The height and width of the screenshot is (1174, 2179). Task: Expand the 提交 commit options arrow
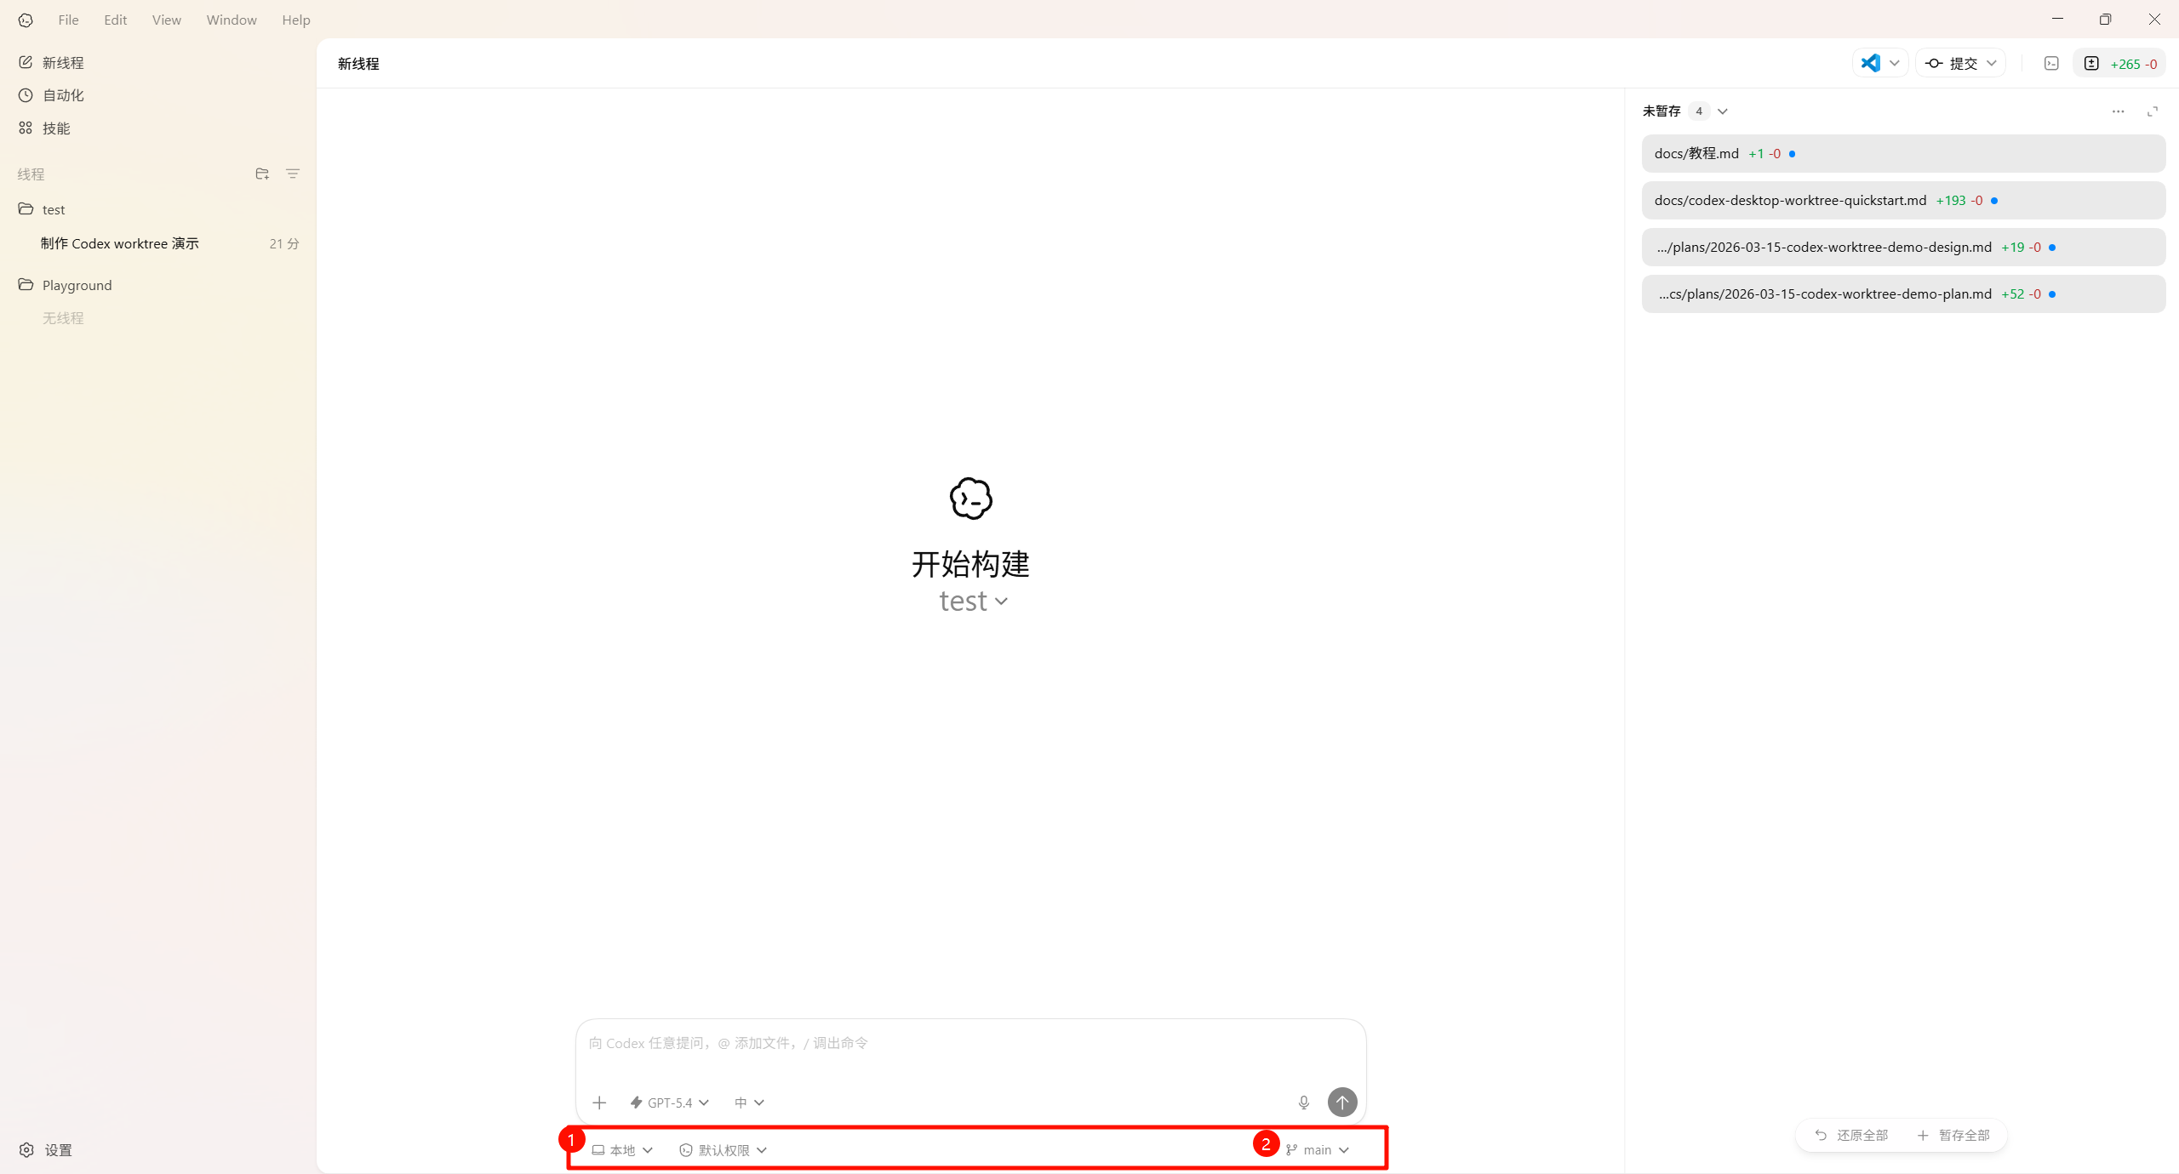tap(1992, 63)
